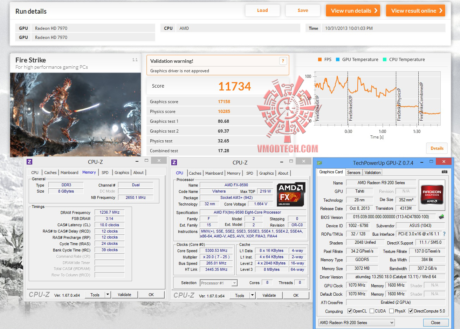This screenshot has height=329, width=460.
Task: Toggle the OpenCL checkbox
Action: (350, 311)
